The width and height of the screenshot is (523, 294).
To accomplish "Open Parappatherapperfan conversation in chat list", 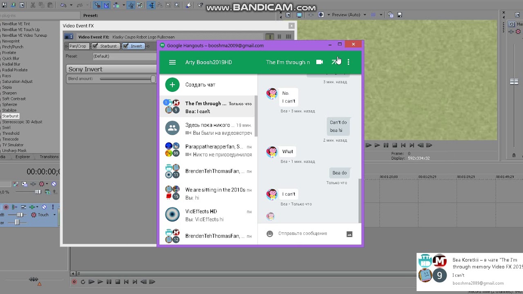I will pos(207,150).
